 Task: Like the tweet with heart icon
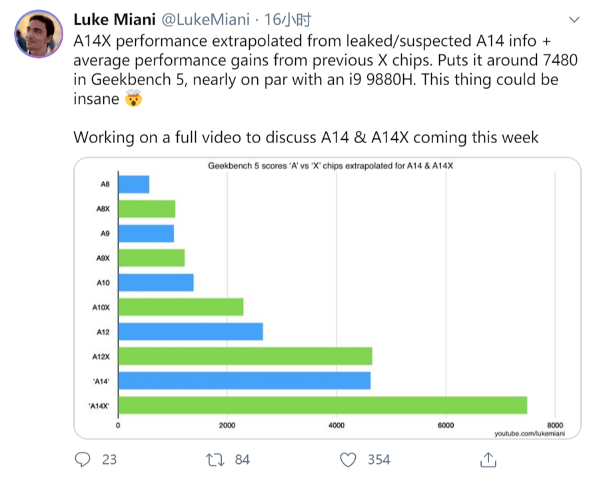[x=348, y=459]
